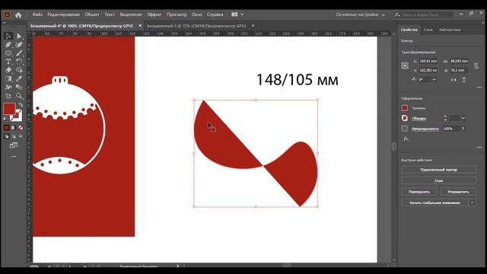The image size is (487, 274).
Task: Enable Draw Behind mode
Action: [14, 136]
